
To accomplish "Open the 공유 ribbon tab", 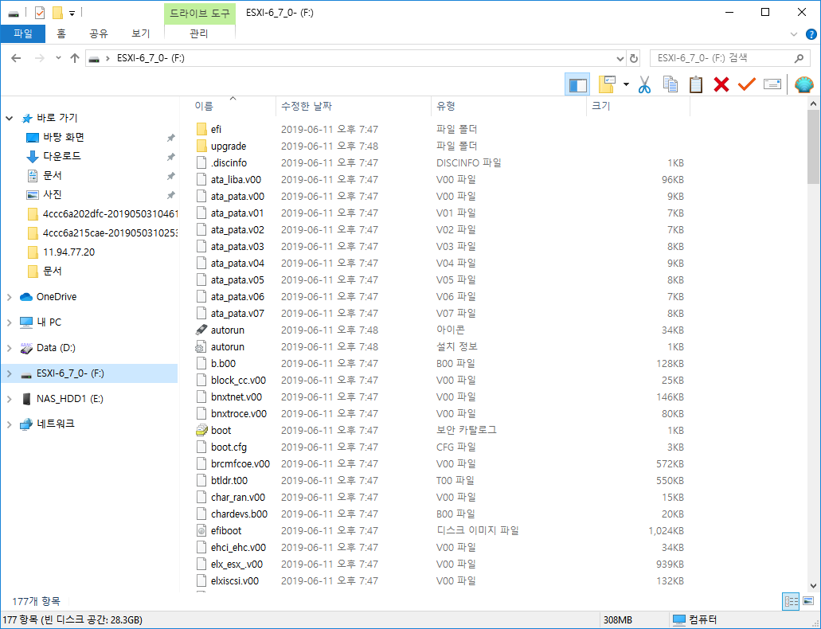I will 98,34.
